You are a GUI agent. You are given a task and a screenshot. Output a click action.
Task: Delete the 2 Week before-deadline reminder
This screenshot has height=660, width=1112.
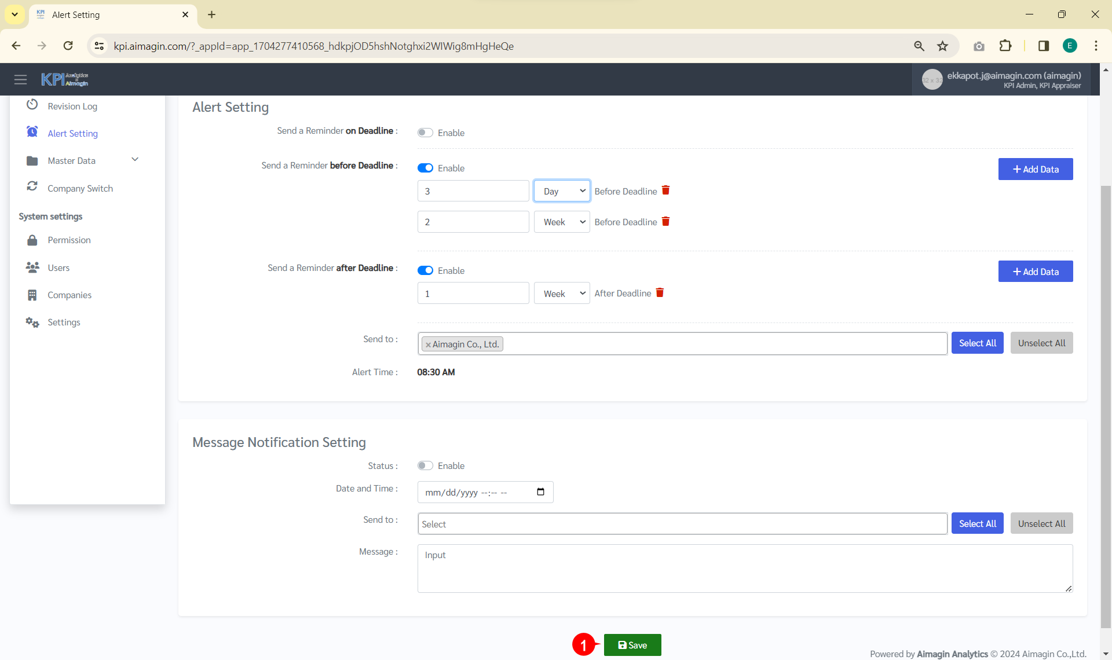coord(665,221)
